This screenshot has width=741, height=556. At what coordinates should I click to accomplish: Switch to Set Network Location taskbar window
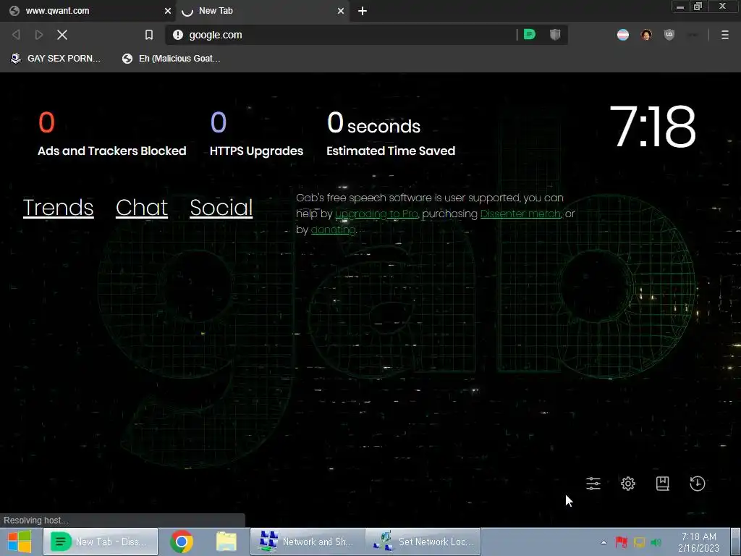tap(423, 542)
